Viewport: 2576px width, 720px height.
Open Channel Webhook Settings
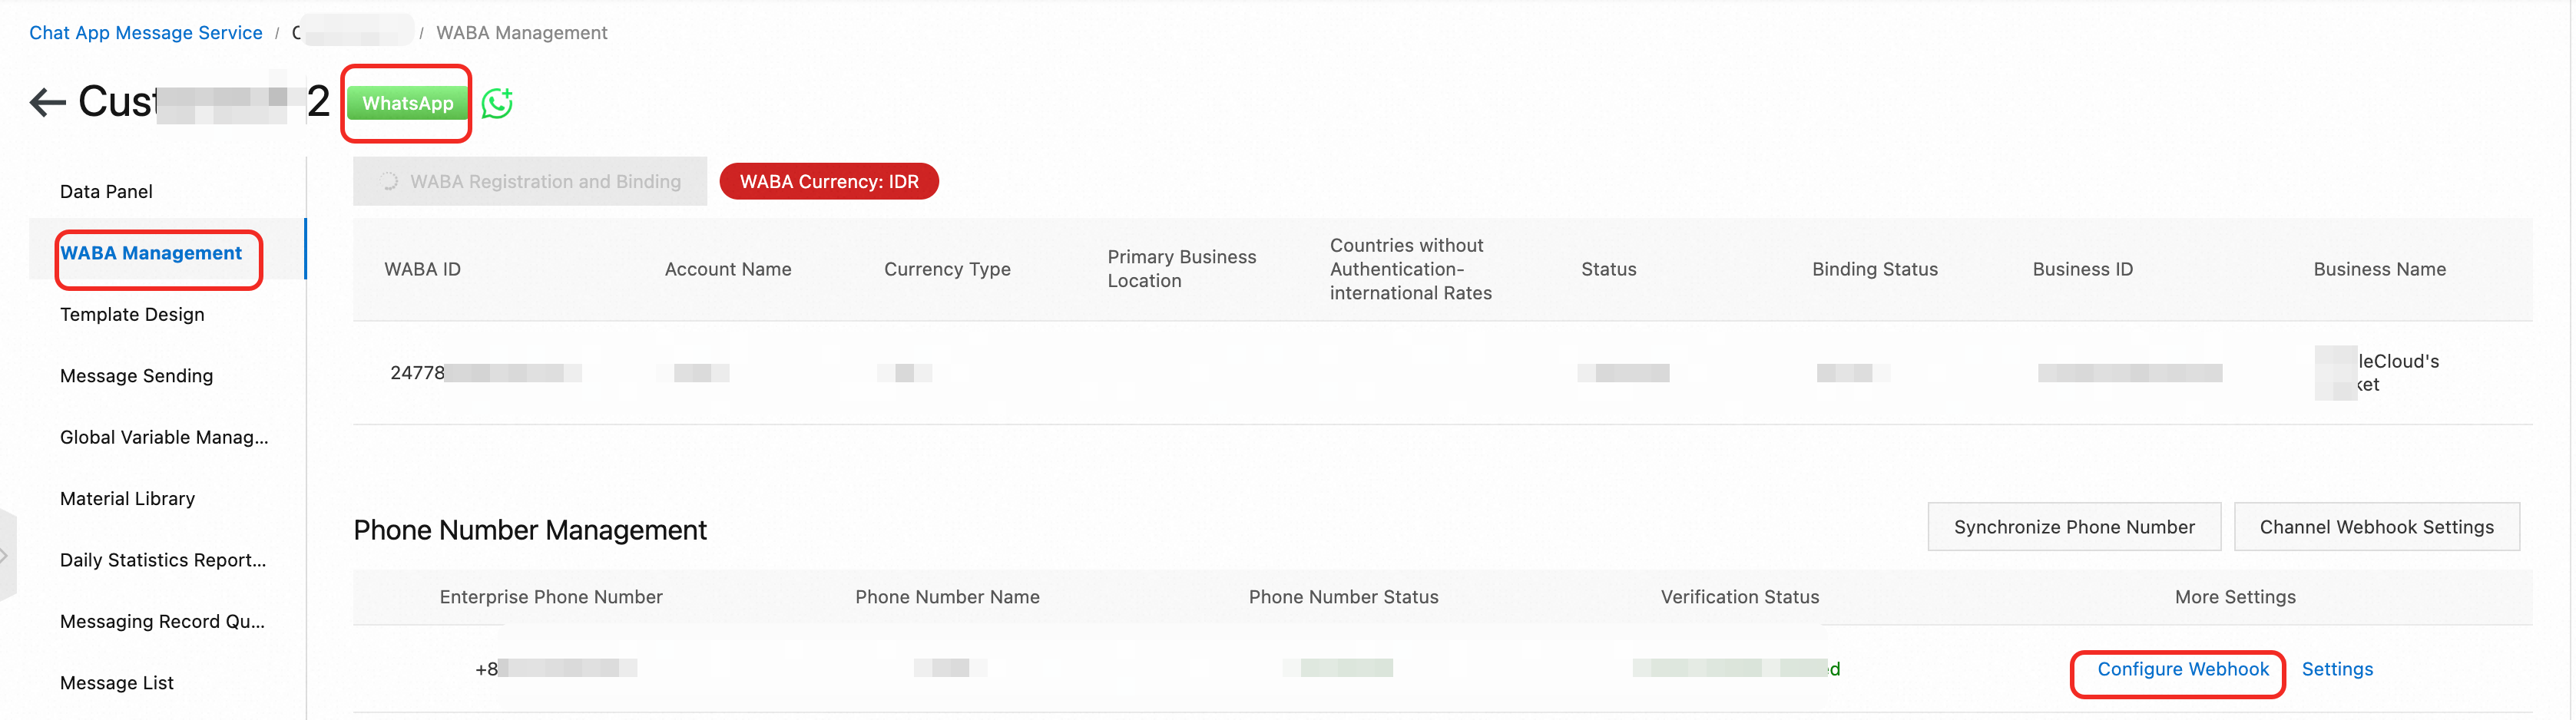point(2376,527)
